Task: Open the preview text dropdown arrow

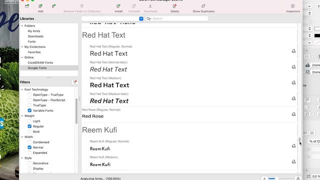Action: [141, 18]
